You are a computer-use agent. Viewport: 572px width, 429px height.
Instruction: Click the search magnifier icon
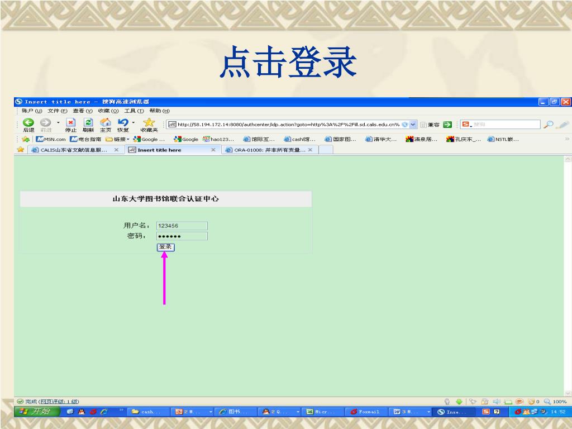click(x=549, y=125)
